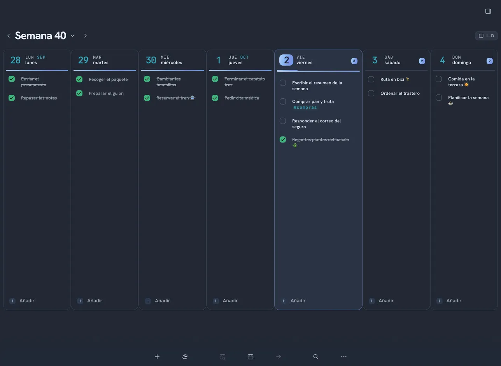Toggle the sidebar panel icon at top right
This screenshot has width=501, height=366.
click(488, 11)
